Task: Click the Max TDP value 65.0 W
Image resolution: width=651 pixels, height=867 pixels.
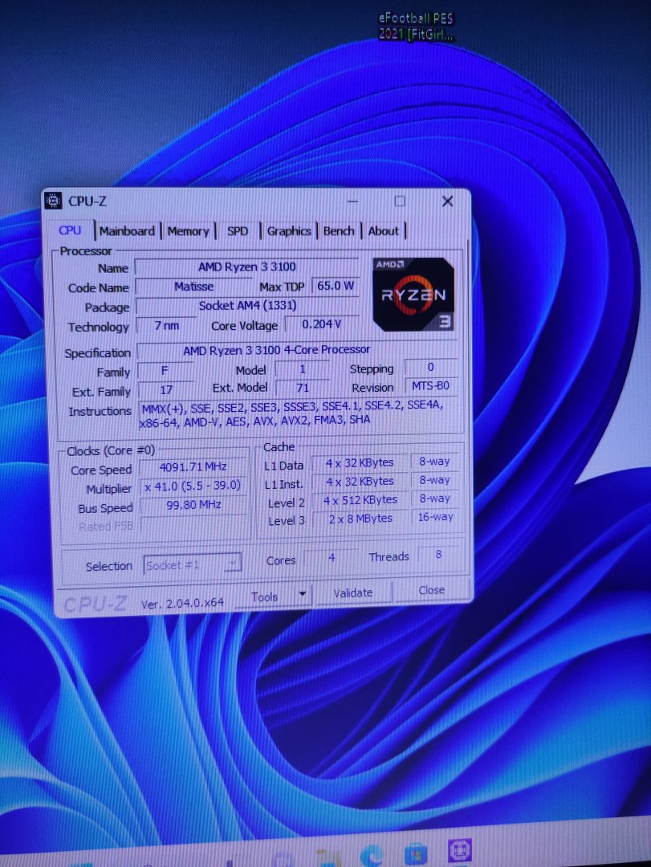Action: 336,286
